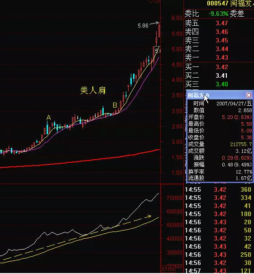Select the 14:56 trade with volume 250
The width and height of the screenshot is (254, 274).
point(218,255)
